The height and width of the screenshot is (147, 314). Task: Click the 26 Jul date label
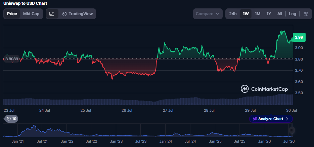127,110
